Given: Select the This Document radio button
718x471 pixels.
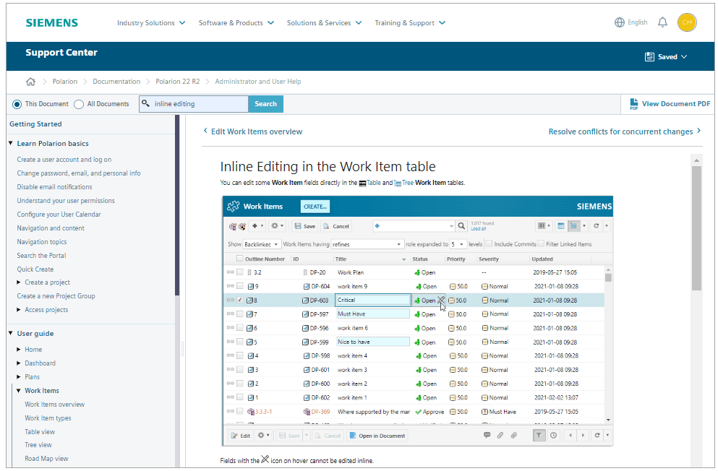Looking at the screenshot, I should (x=17, y=104).
